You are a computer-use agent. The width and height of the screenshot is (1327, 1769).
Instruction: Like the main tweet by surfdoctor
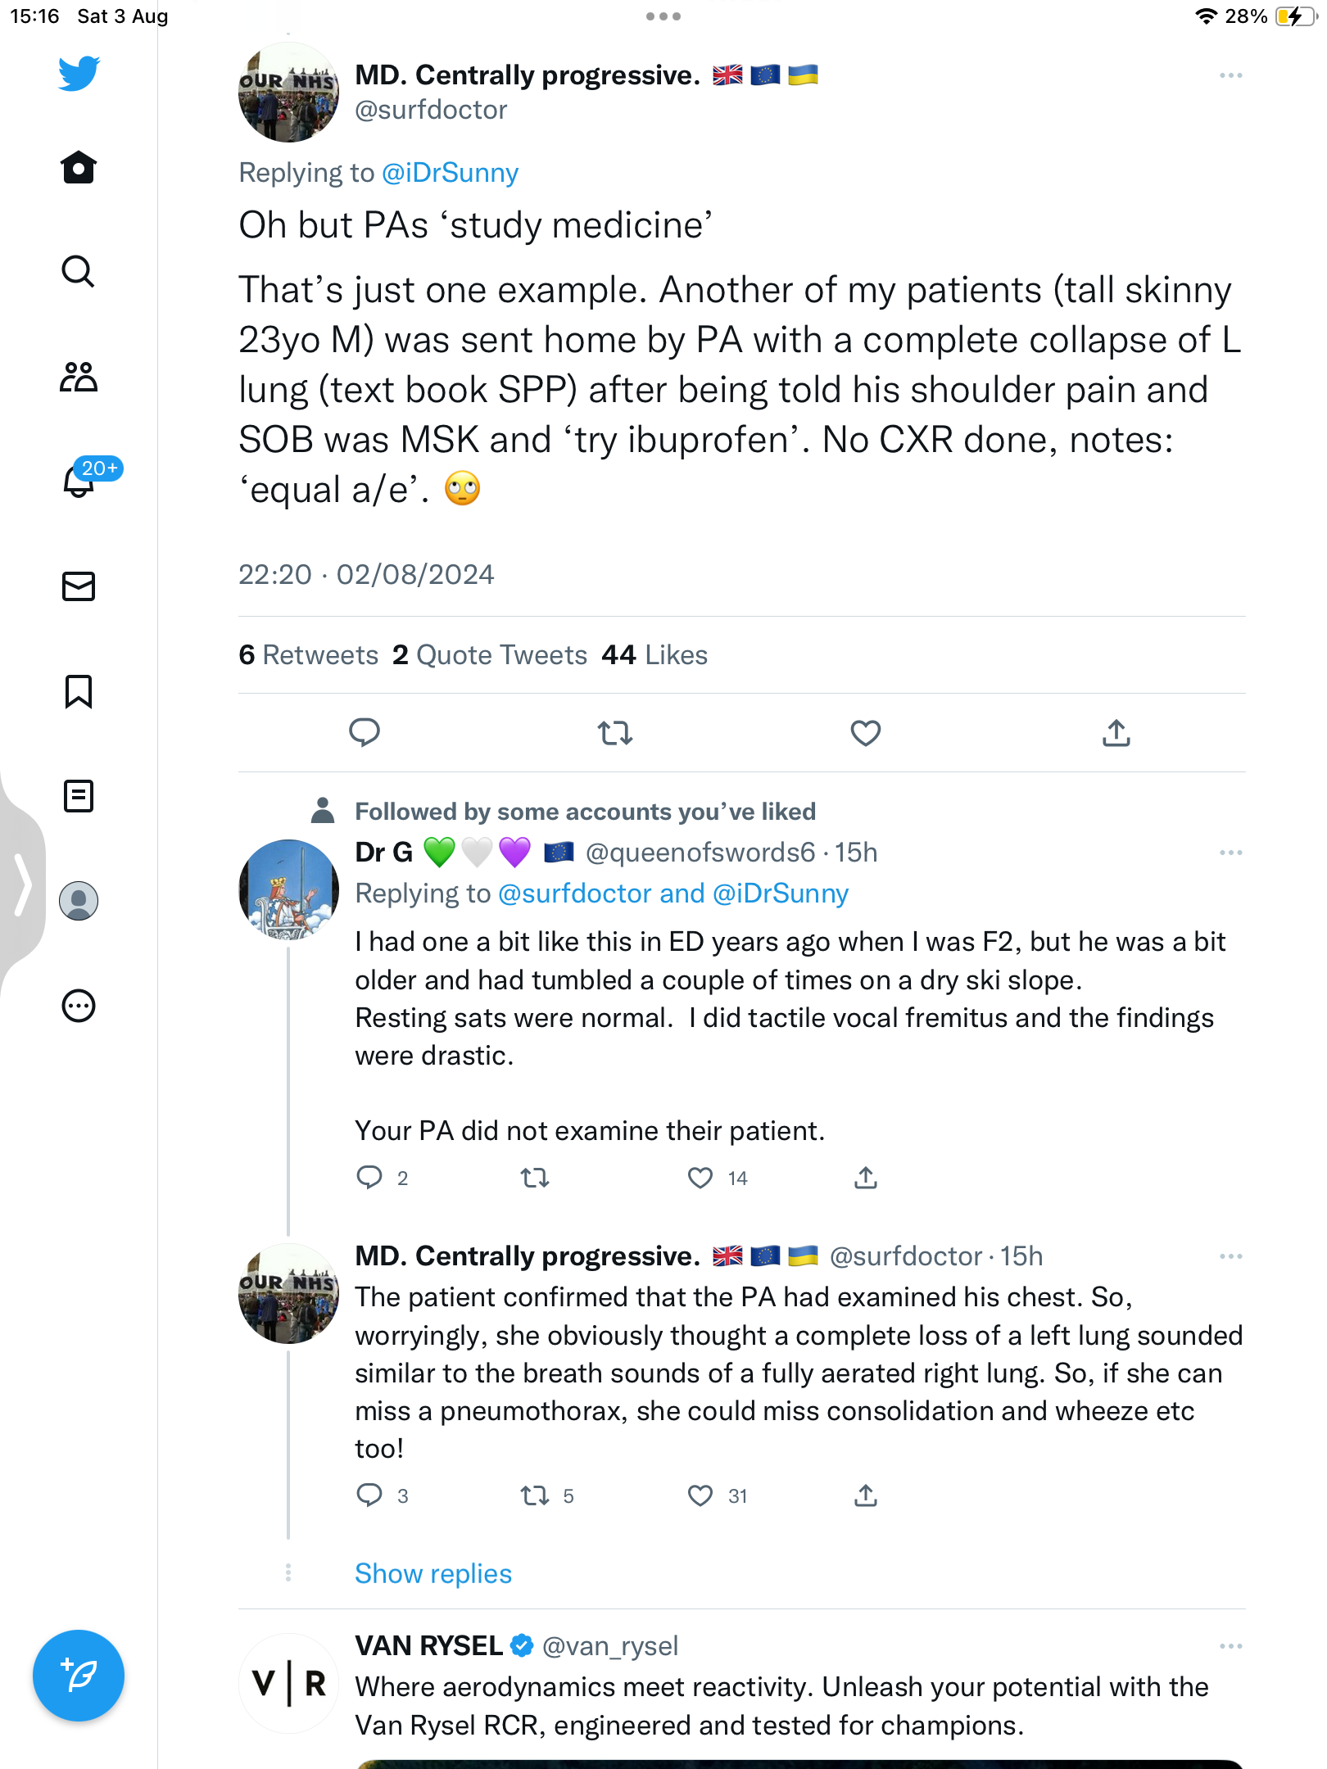click(866, 733)
